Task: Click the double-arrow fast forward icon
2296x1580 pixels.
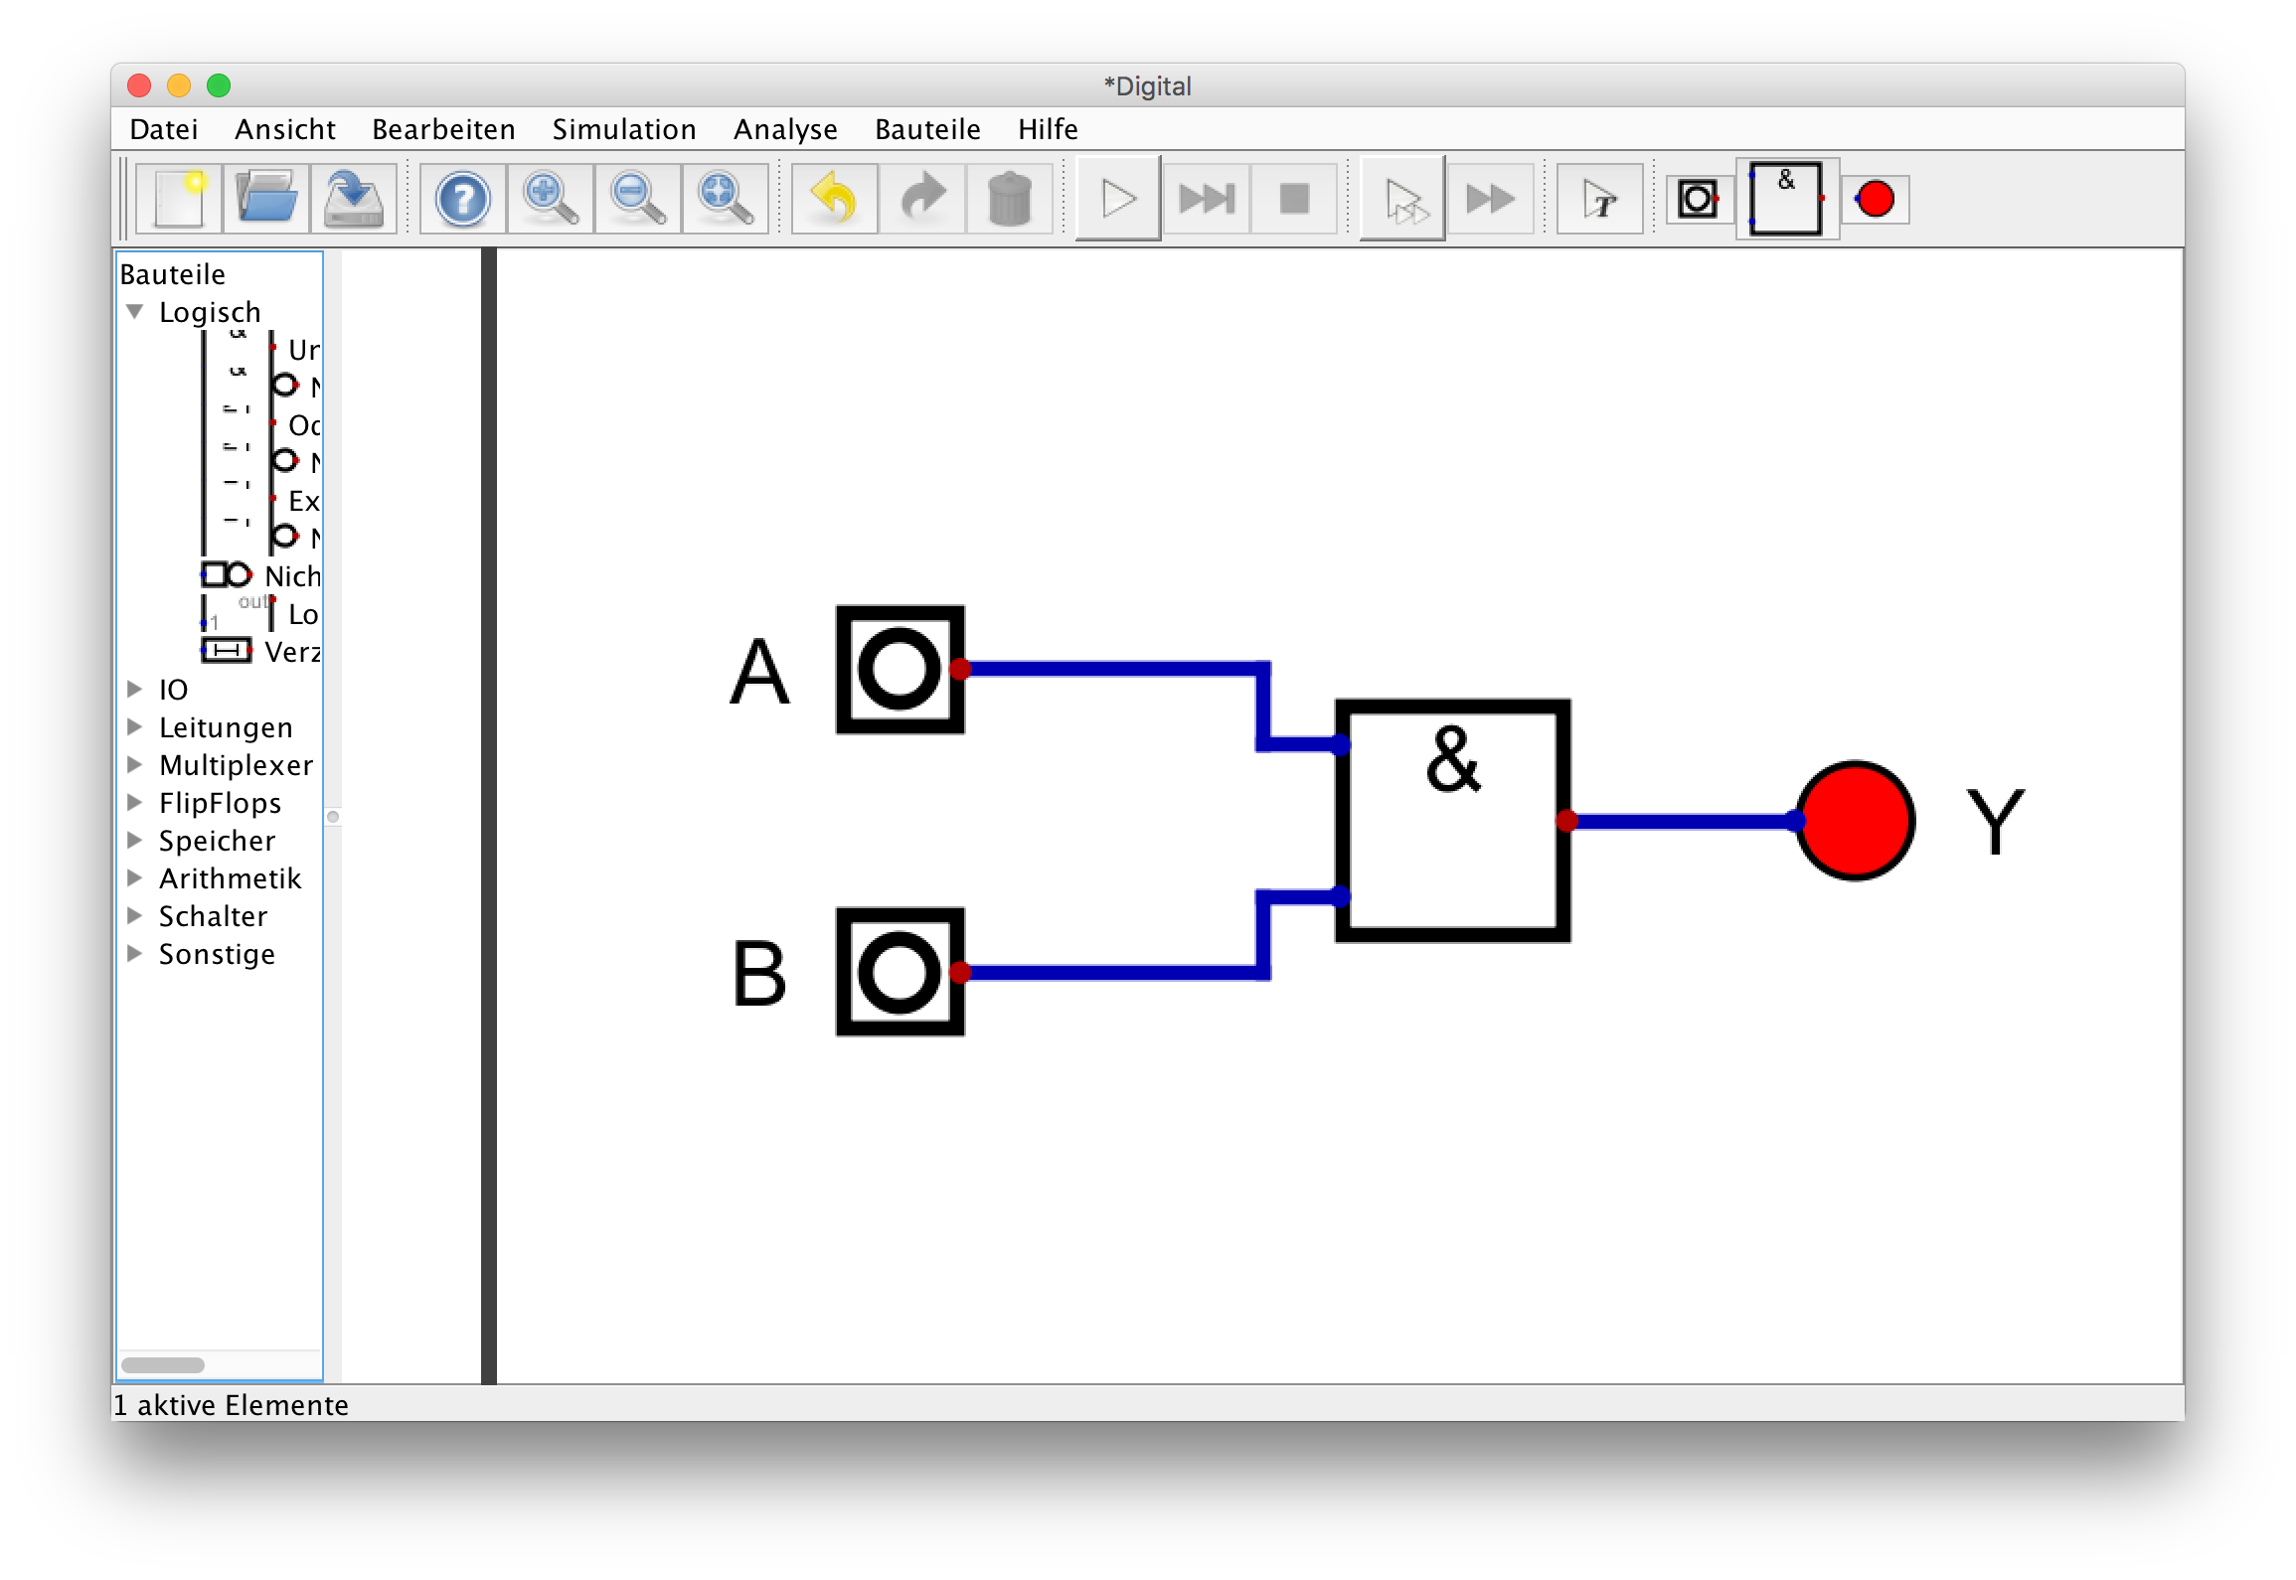Action: pyautogui.click(x=1490, y=199)
